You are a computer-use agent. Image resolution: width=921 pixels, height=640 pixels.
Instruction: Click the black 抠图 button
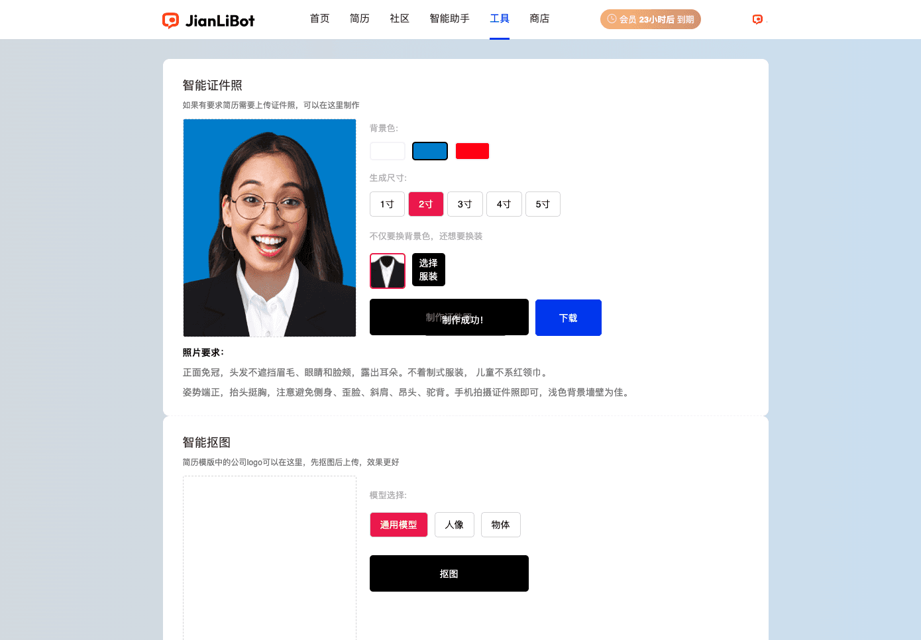pyautogui.click(x=449, y=574)
